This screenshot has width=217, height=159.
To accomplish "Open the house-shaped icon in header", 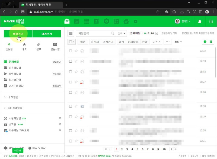I will click(x=126, y=21).
